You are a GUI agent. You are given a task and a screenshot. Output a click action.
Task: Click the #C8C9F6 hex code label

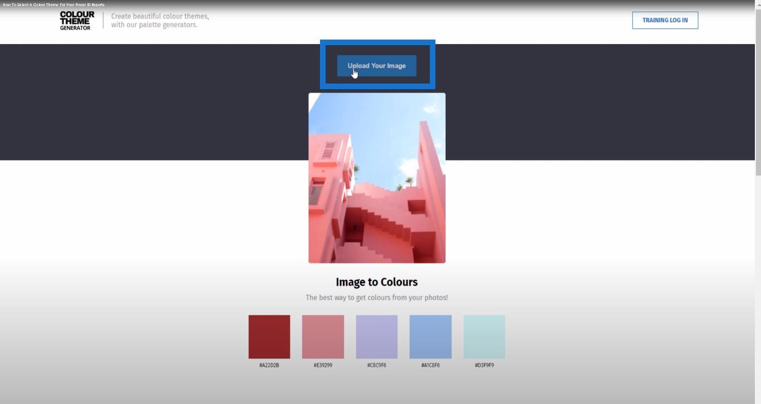377,366
